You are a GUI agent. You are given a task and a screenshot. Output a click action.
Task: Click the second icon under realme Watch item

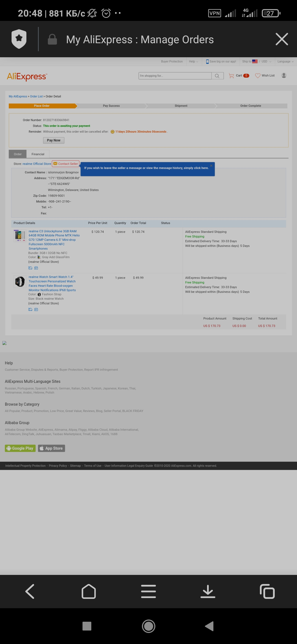[x=36, y=310]
